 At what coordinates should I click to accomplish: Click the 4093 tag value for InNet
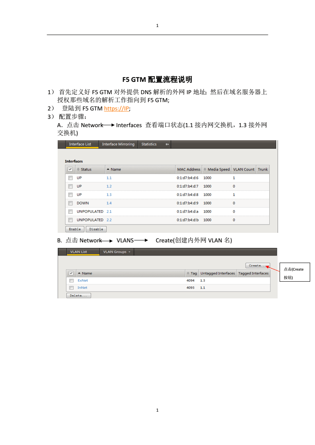point(190,288)
